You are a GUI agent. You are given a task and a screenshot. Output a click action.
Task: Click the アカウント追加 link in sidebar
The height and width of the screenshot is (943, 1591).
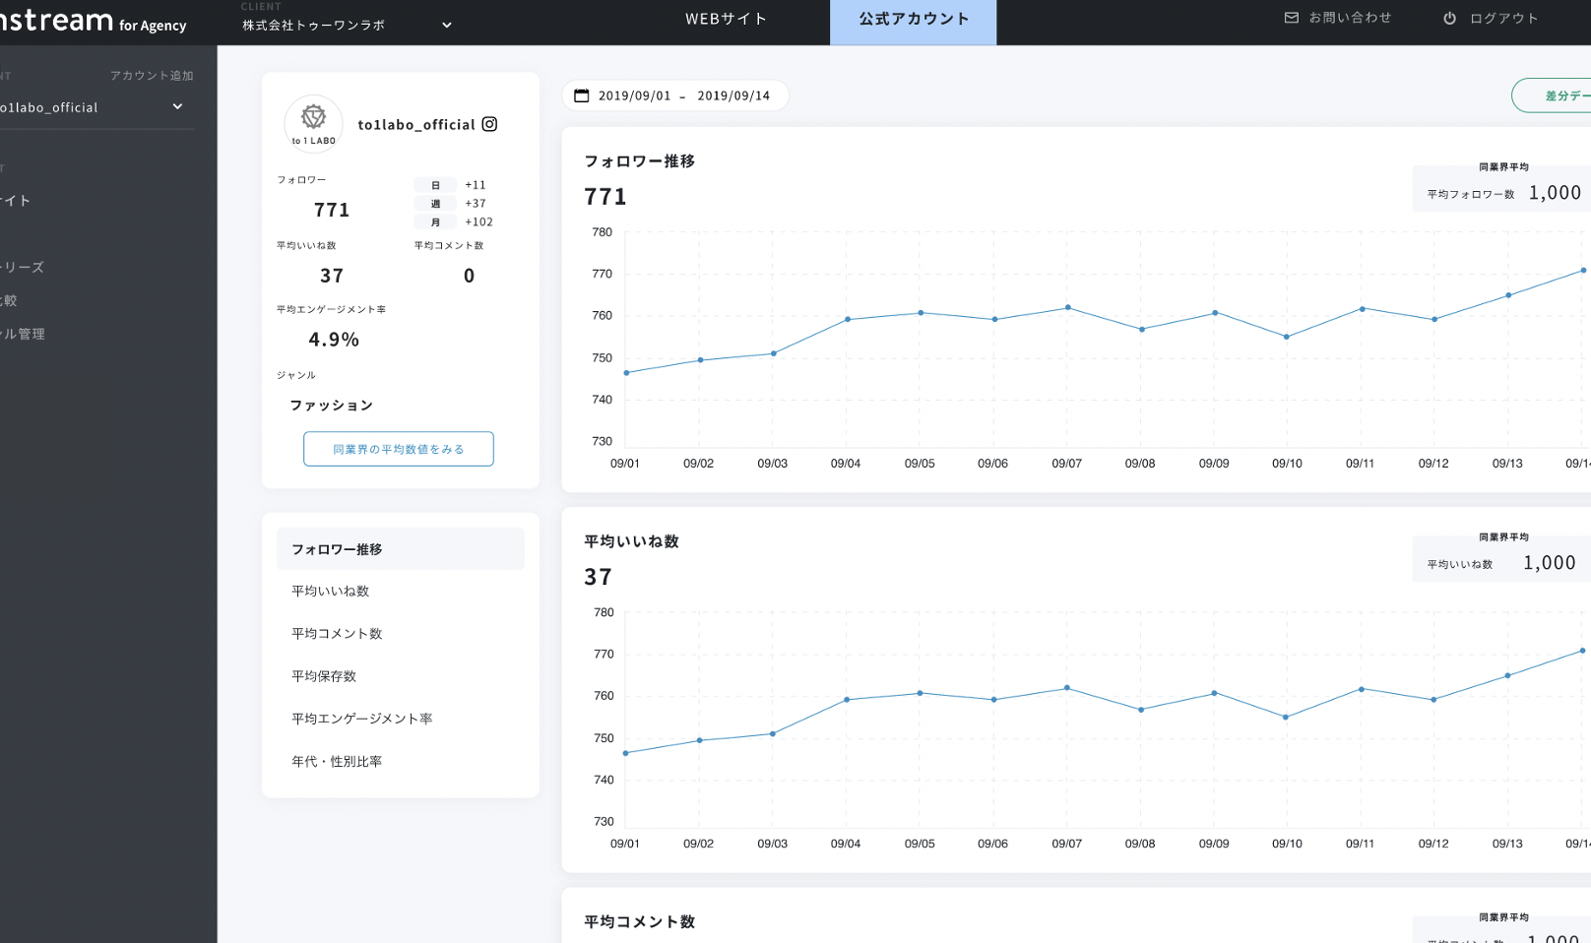[152, 76]
